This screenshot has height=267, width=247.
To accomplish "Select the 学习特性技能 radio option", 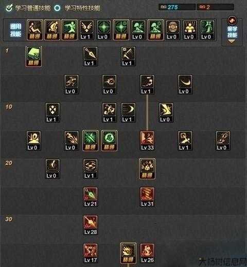I will pyautogui.click(x=57, y=8).
